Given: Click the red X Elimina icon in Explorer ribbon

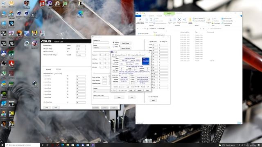Looking at the screenshot, I should [179, 20].
